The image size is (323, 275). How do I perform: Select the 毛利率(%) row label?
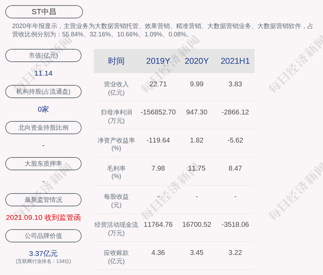click(116, 172)
